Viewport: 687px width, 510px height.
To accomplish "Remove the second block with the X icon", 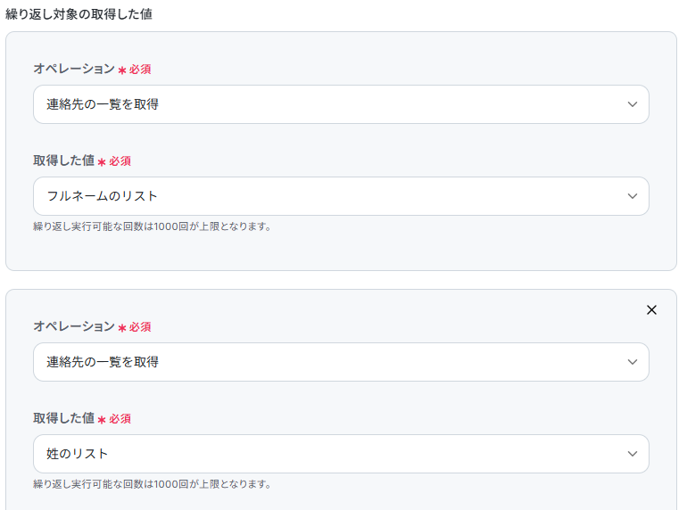I will tap(651, 310).
